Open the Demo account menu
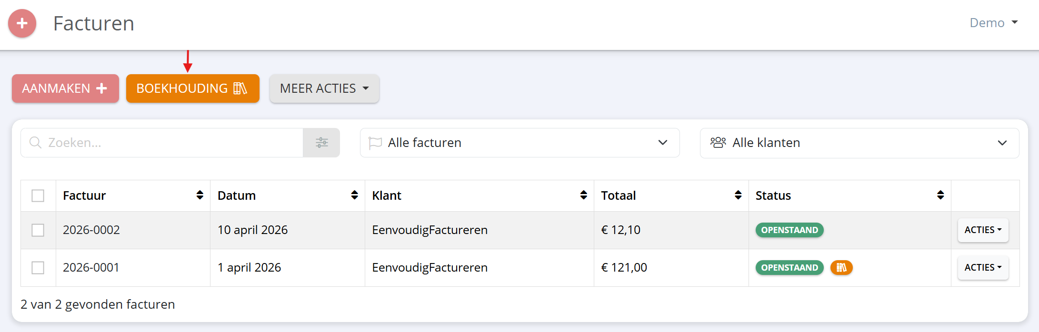This screenshot has width=1039, height=332. pos(993,23)
